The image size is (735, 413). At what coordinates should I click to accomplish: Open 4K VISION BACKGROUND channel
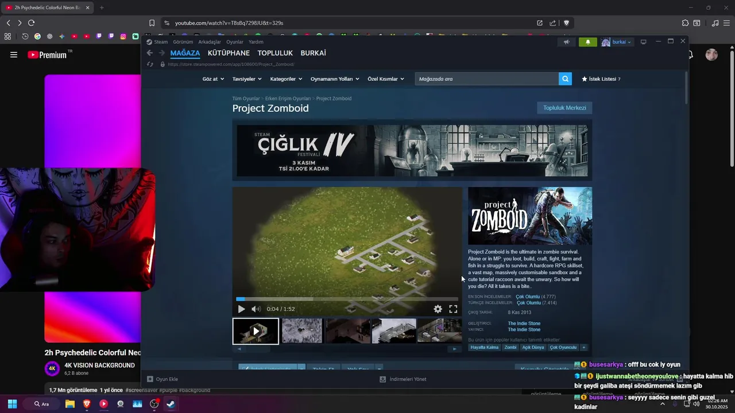click(99, 365)
